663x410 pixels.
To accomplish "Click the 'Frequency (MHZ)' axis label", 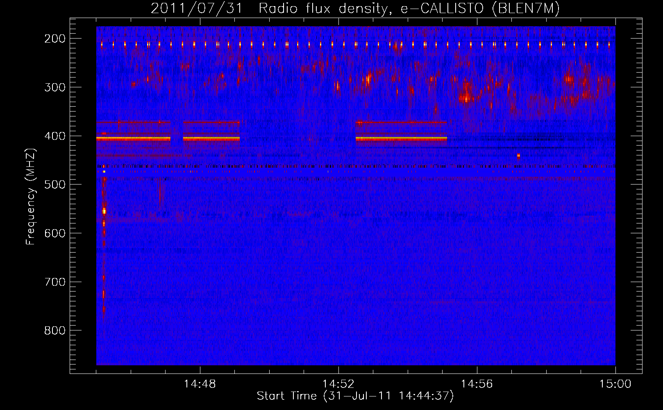I will pyautogui.click(x=31, y=196).
